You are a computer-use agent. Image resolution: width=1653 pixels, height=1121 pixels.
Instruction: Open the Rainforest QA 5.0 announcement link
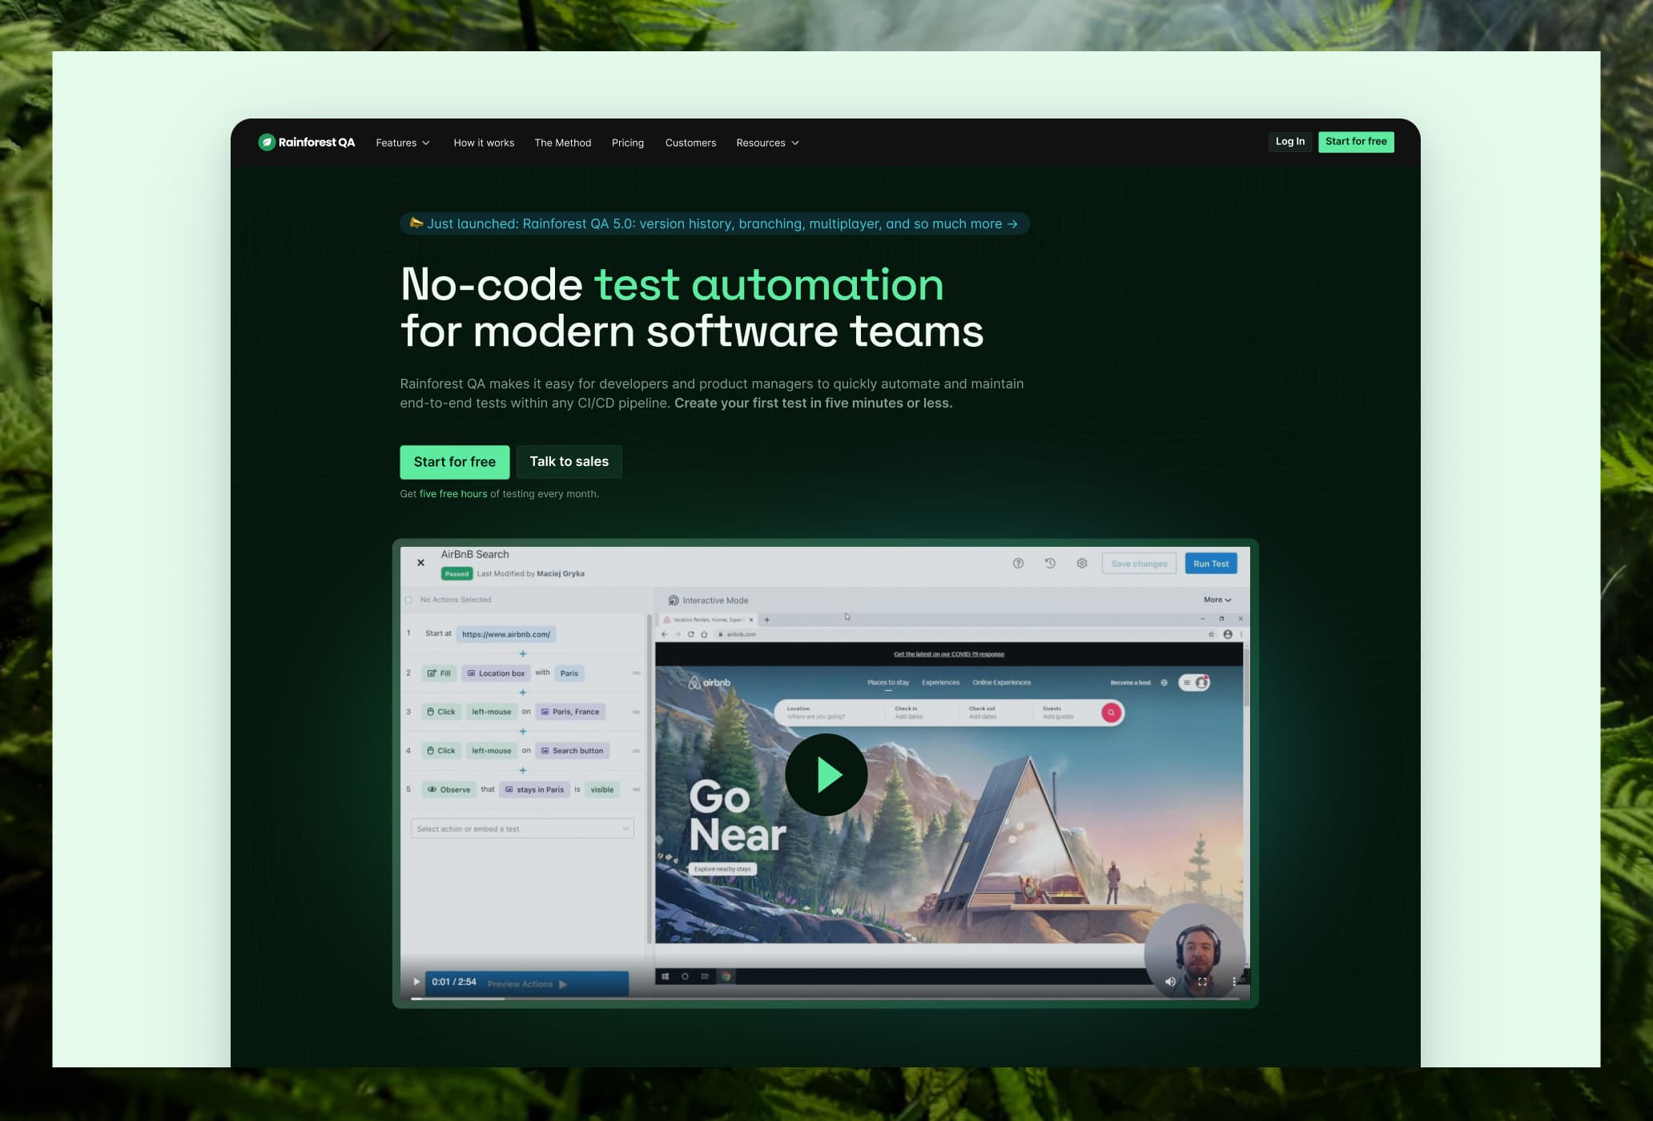pyautogui.click(x=714, y=224)
